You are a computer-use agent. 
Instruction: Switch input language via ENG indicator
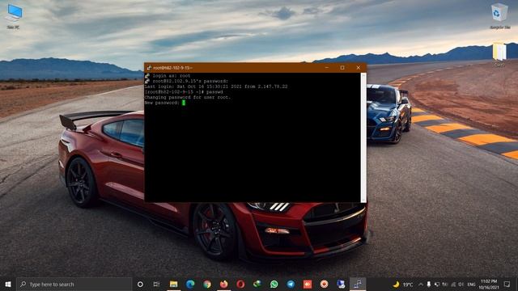coord(471,284)
